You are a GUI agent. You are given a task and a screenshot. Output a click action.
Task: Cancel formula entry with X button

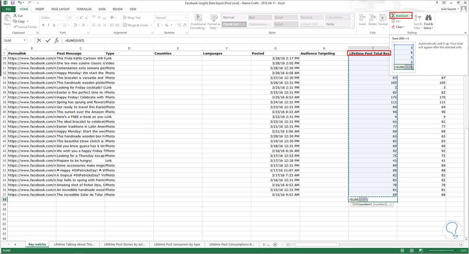(39, 40)
